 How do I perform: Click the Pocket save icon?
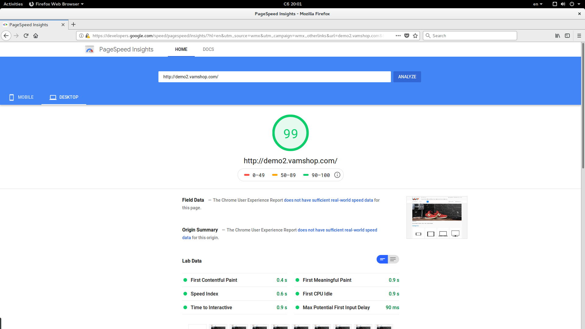pos(406,36)
